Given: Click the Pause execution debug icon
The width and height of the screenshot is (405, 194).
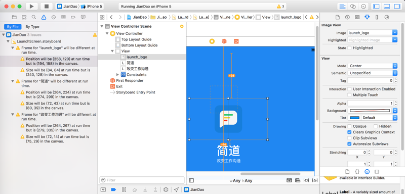Looking at the screenshot, I should [x=124, y=189].
